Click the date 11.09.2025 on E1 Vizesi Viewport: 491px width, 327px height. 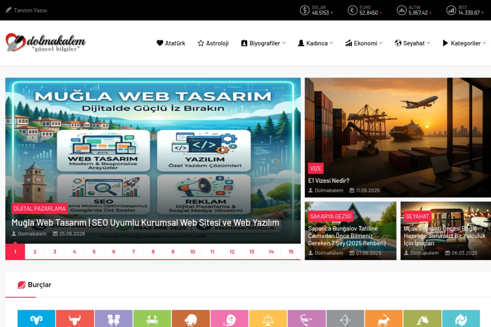click(x=368, y=191)
